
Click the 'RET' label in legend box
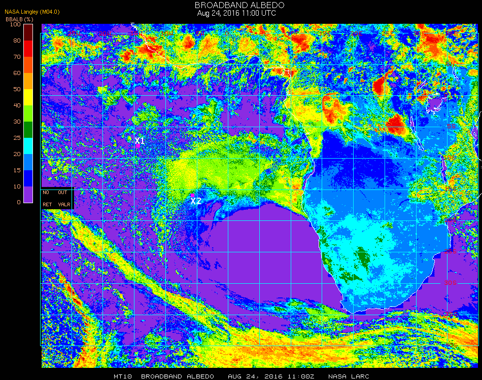[47, 204]
